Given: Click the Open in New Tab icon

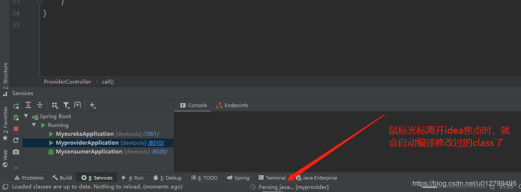Looking at the screenshot, I should click(78, 105).
